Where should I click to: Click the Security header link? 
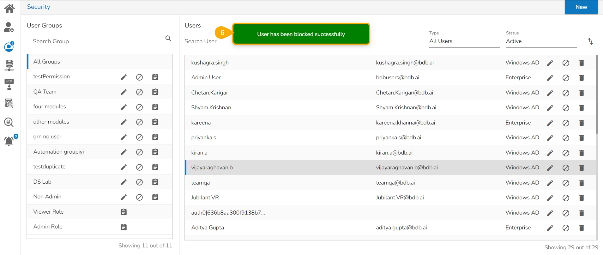(x=39, y=7)
